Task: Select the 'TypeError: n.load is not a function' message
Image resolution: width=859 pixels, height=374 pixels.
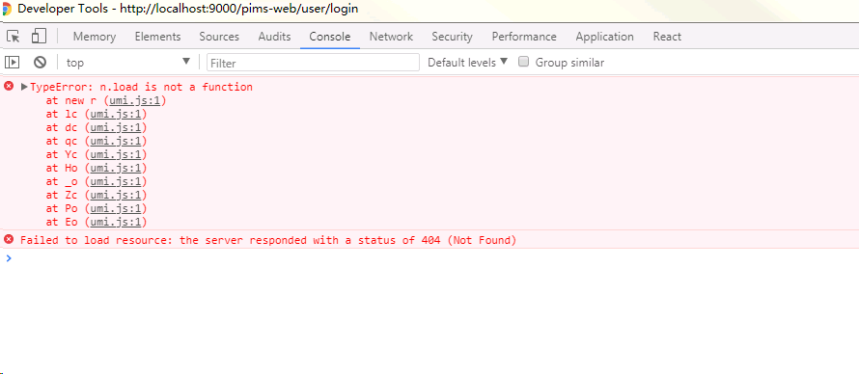Action: (141, 87)
